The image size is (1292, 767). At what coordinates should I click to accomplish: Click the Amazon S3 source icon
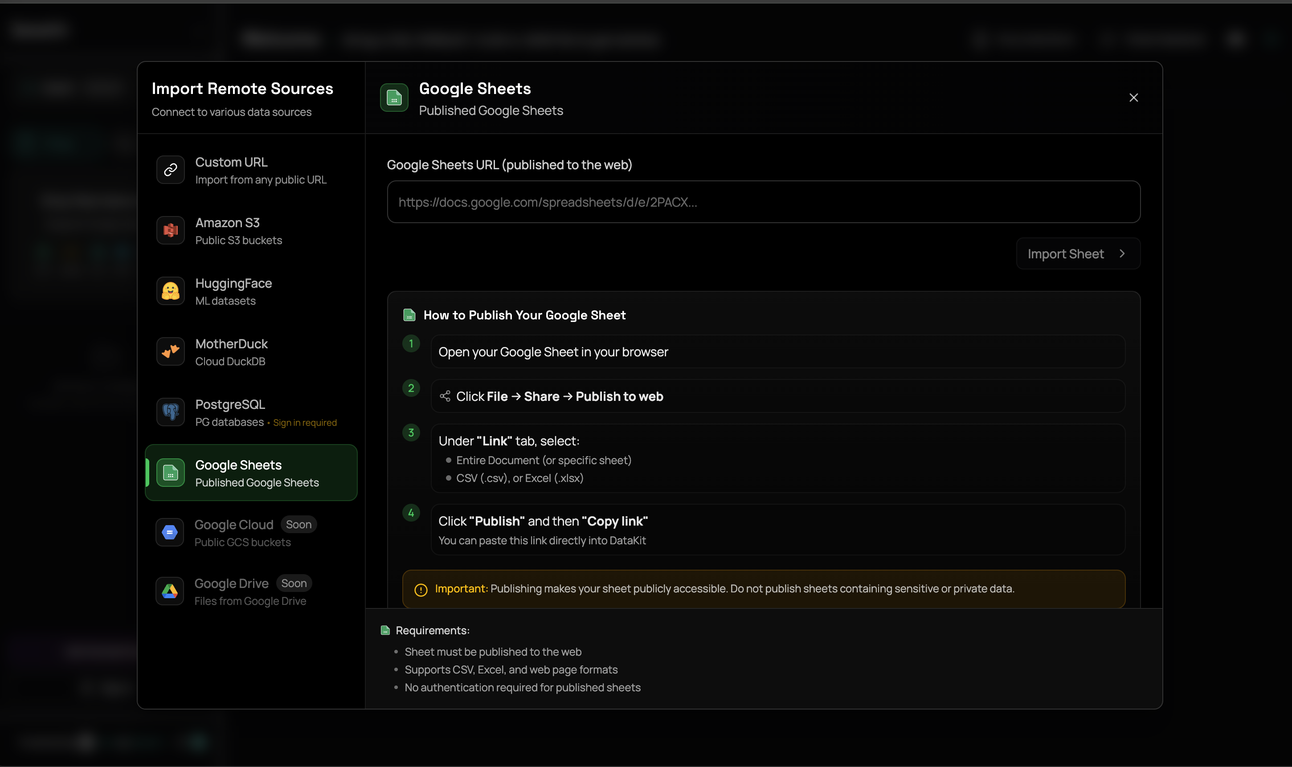point(171,231)
